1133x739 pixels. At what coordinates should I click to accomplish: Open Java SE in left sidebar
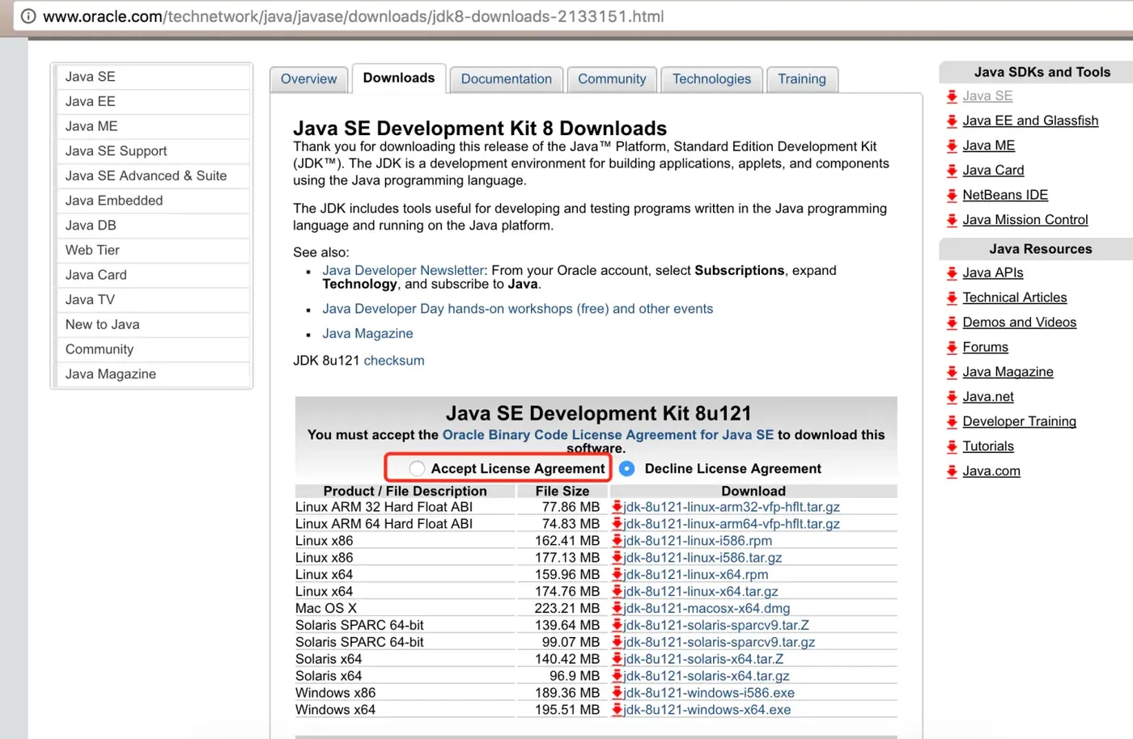pos(152,77)
